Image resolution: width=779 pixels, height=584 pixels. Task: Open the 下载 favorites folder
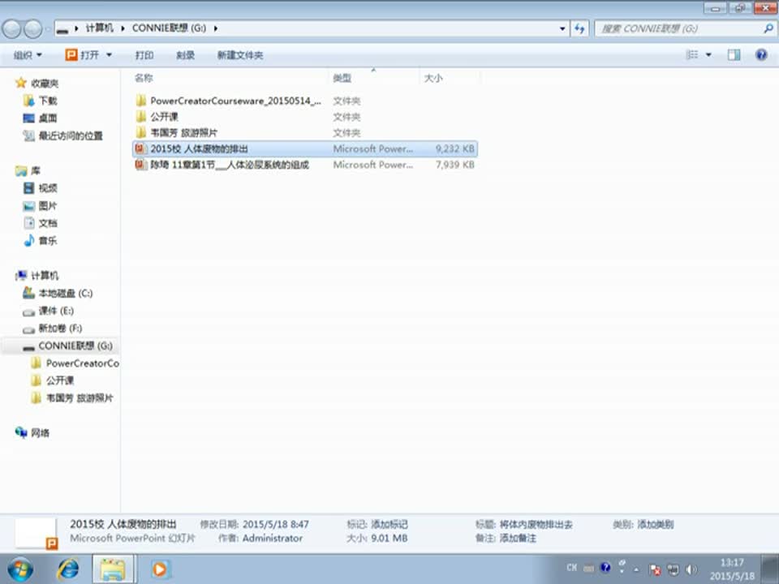click(48, 101)
